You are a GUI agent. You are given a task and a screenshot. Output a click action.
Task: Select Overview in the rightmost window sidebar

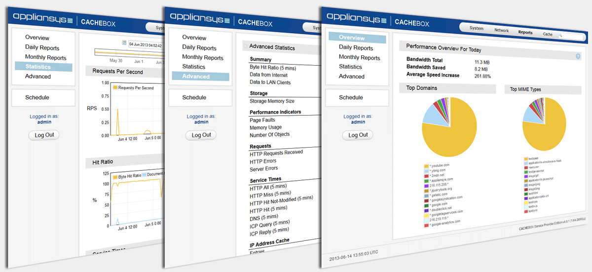click(358, 38)
